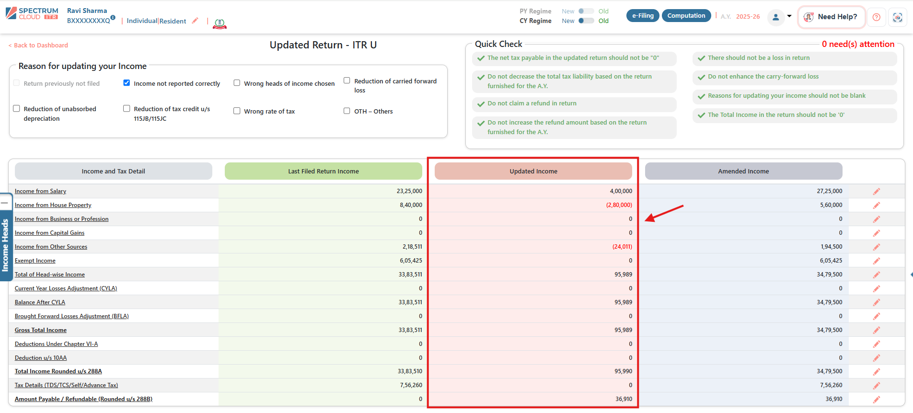The height and width of the screenshot is (413, 913).
Task: Open Gross Total Income link
Action: (41, 330)
